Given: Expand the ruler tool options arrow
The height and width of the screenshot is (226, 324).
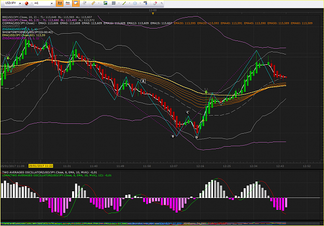Looking at the screenshot, I should pos(98,3).
